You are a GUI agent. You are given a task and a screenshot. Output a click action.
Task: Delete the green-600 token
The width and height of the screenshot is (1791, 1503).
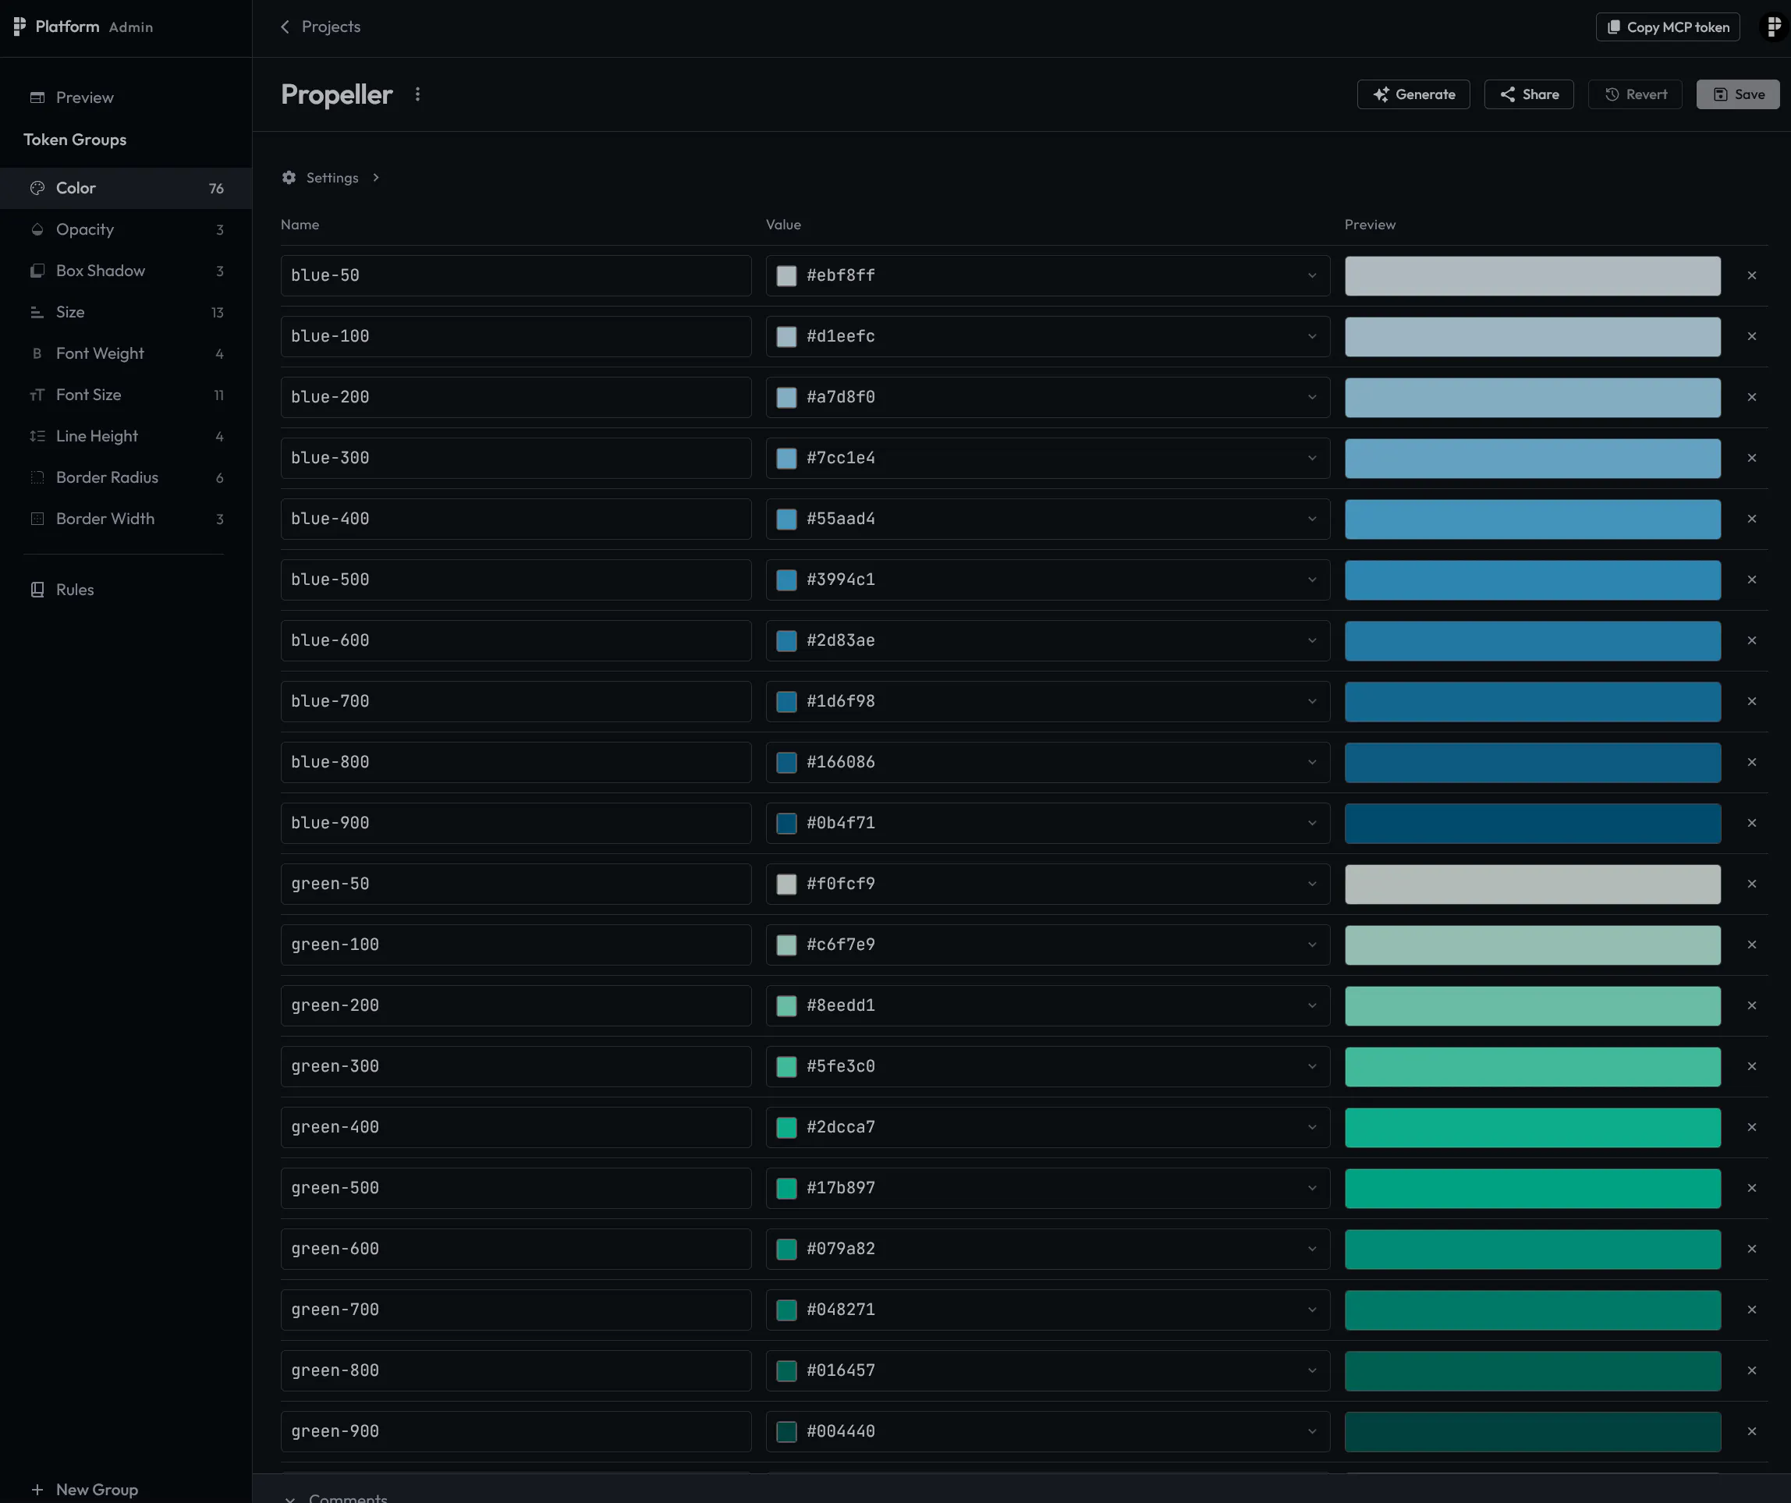point(1752,1249)
